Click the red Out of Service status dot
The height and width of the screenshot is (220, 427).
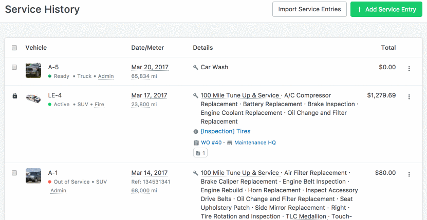pyautogui.click(x=50, y=182)
